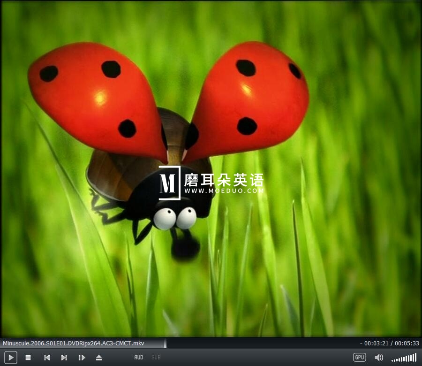The image size is (422, 366).
Task: Skip to the next file
Action: [x=64, y=357]
